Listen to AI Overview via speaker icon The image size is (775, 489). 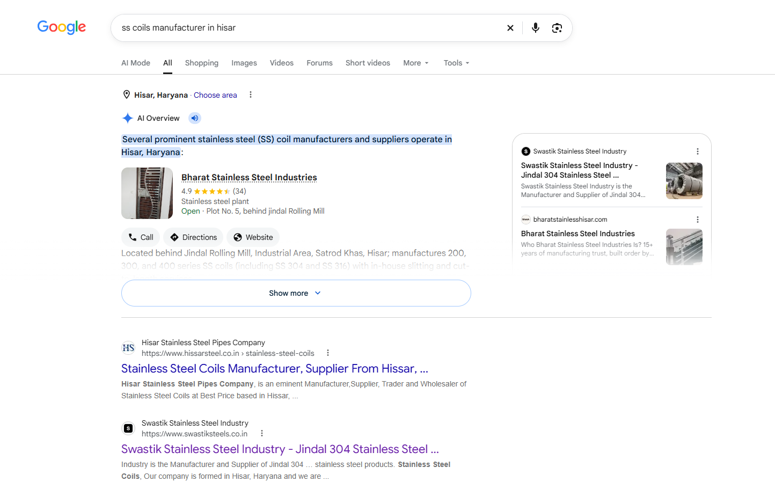click(x=195, y=118)
